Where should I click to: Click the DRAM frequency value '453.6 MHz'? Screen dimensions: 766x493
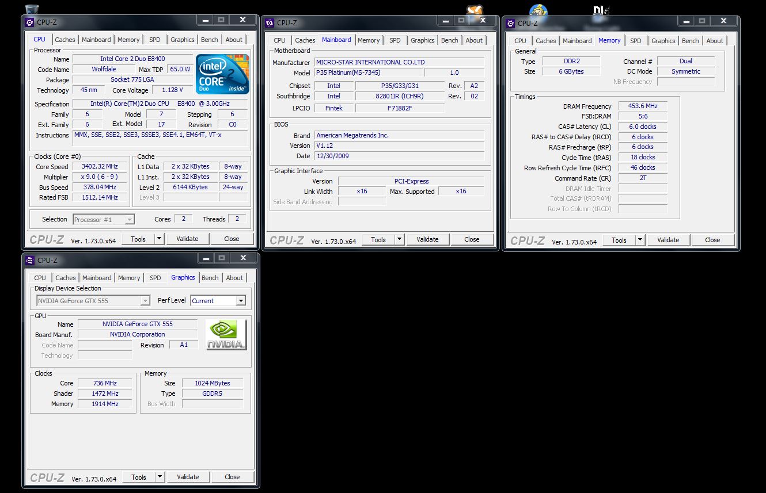tap(643, 106)
